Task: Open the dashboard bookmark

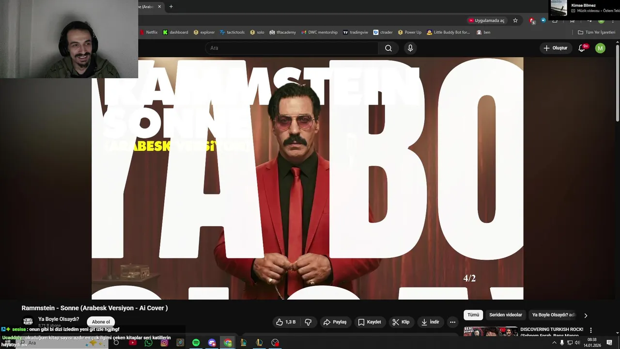Action: pos(175,32)
